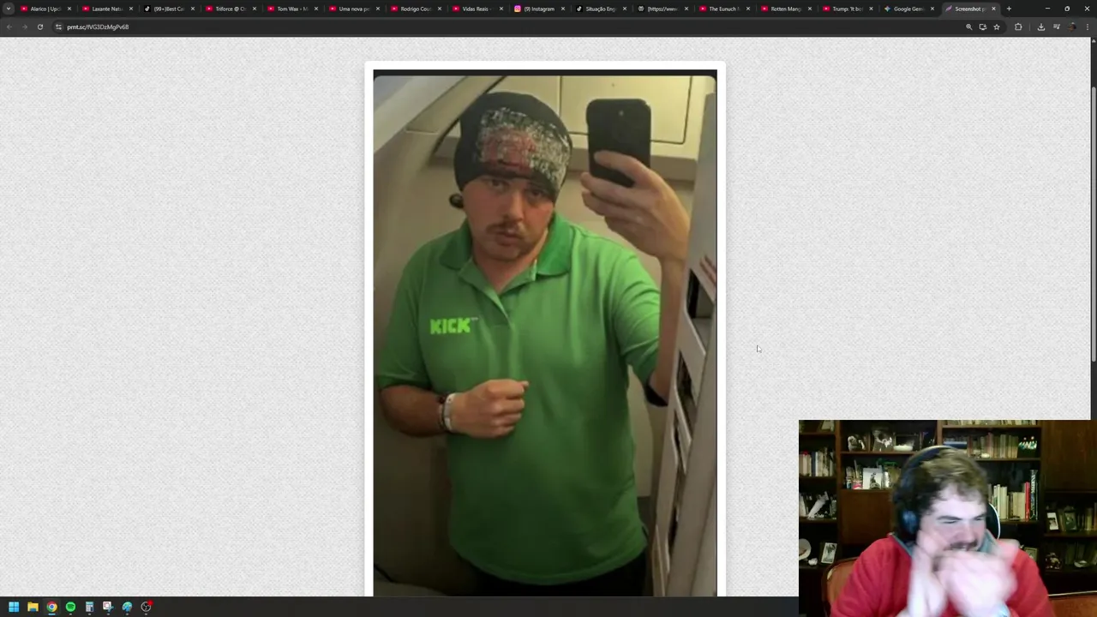The height and width of the screenshot is (617, 1097).
Task: Switch to the Vidas Reais tab
Action: pyautogui.click(x=477, y=9)
